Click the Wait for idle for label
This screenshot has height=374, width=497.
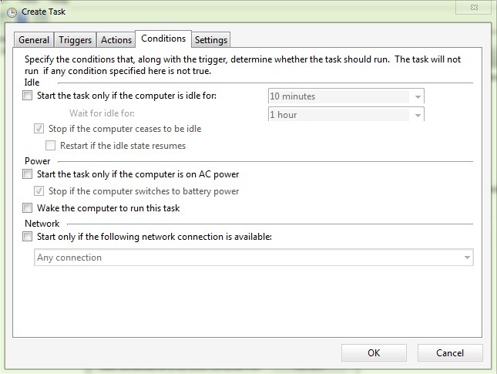pos(102,113)
